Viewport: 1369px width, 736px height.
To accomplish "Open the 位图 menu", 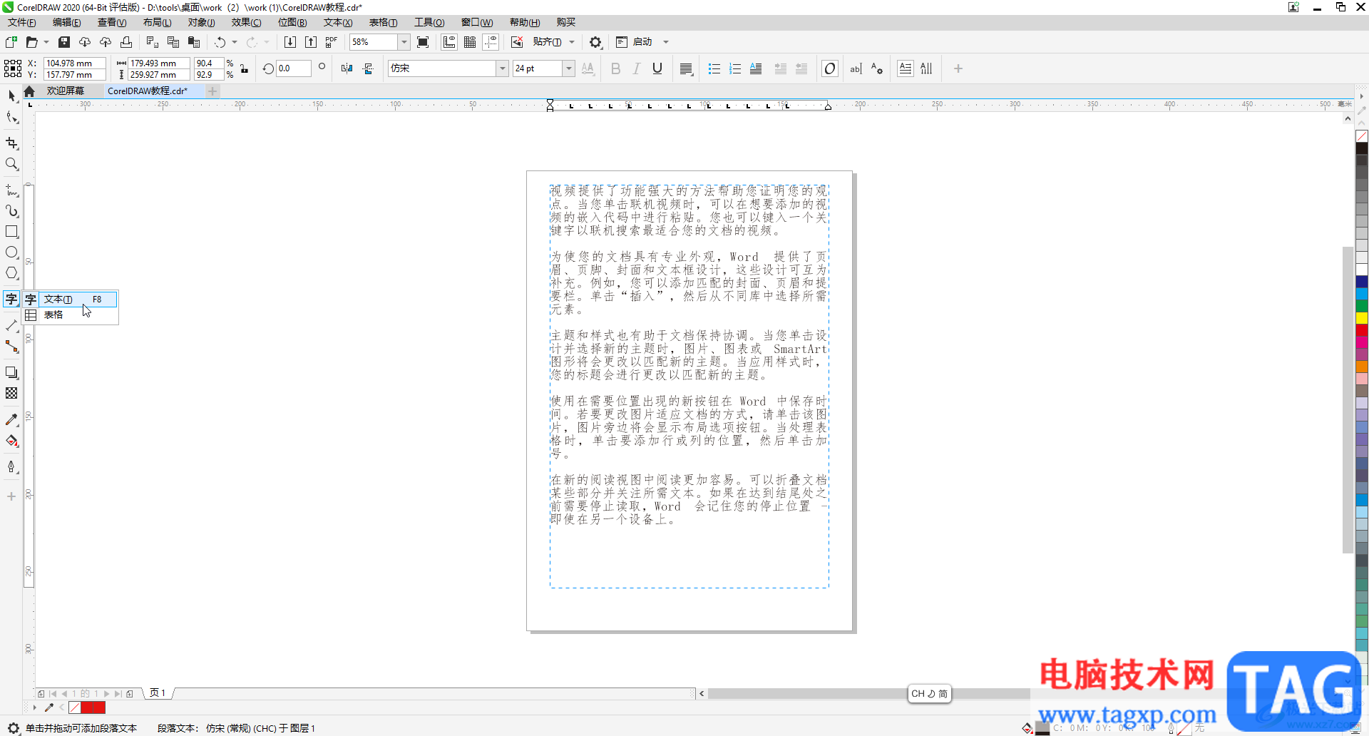I will pos(292,22).
